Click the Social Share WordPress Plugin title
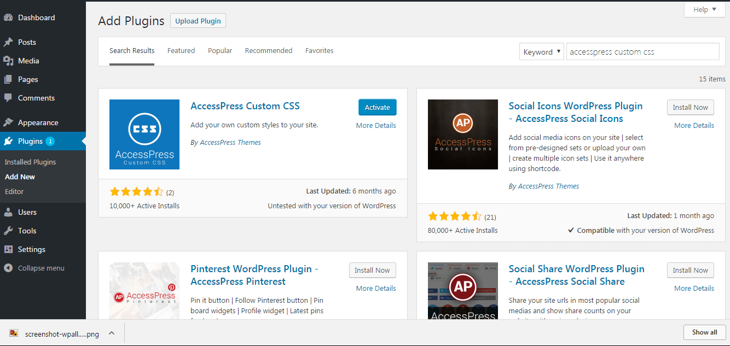 [x=577, y=275]
